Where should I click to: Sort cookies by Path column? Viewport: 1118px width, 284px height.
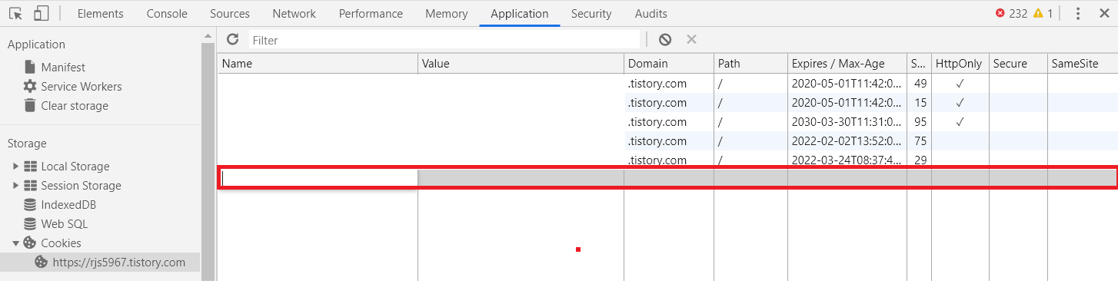point(750,64)
